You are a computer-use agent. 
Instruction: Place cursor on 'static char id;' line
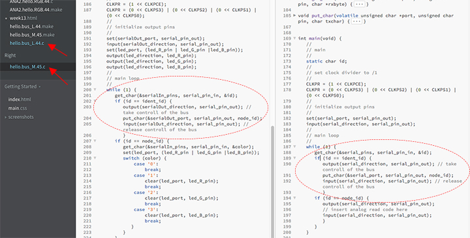click(x=326, y=61)
